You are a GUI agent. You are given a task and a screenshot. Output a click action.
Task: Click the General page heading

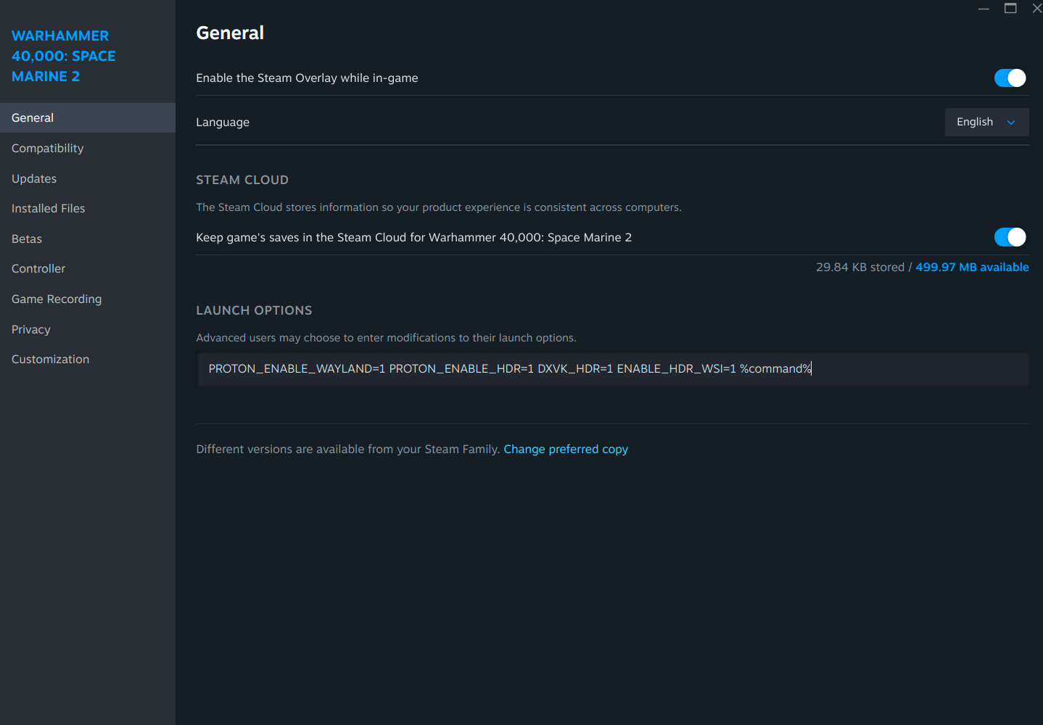pyautogui.click(x=230, y=33)
